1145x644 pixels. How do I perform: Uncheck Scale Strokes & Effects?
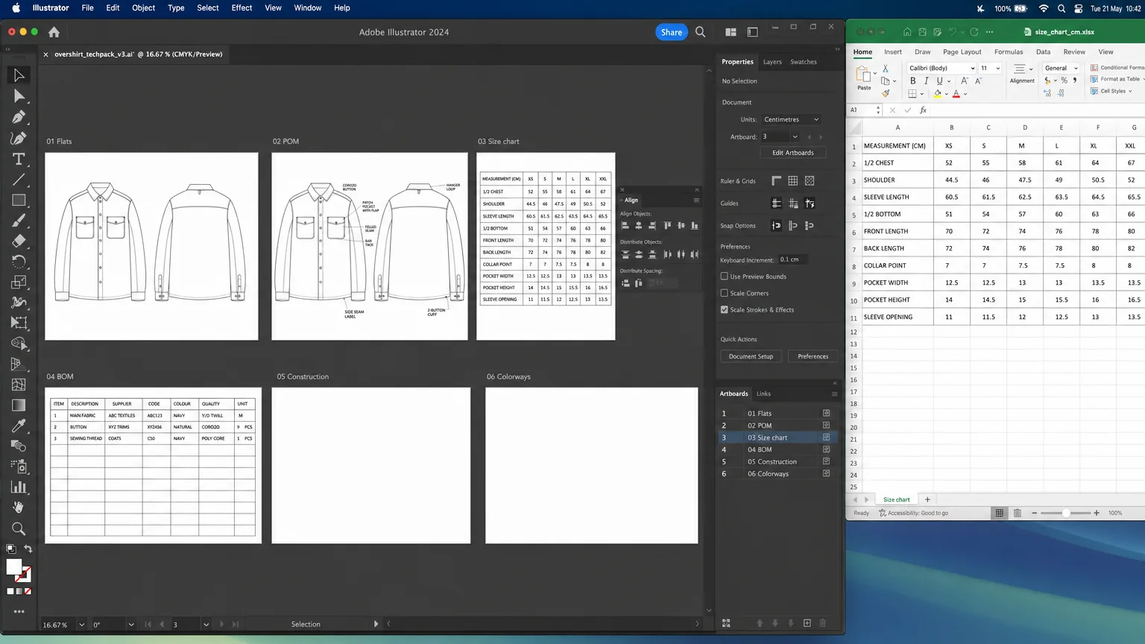pos(724,309)
